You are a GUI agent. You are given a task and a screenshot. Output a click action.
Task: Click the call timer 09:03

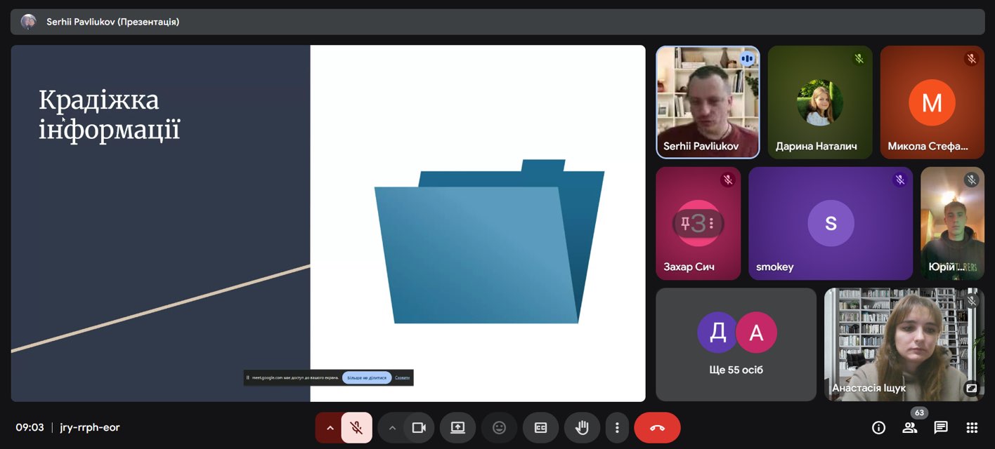[30, 427]
